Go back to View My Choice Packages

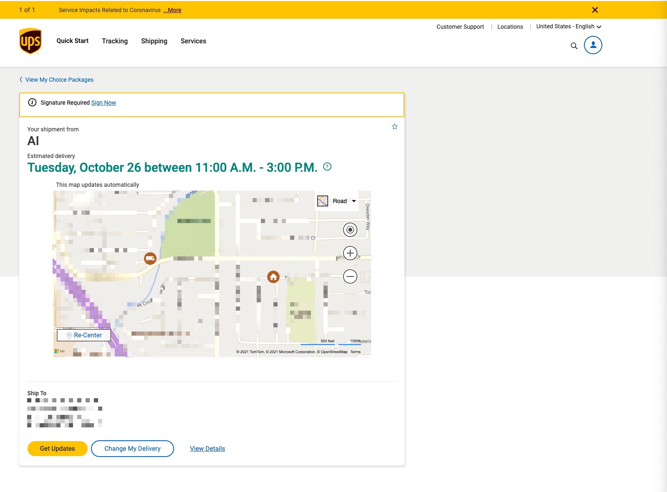[56, 80]
